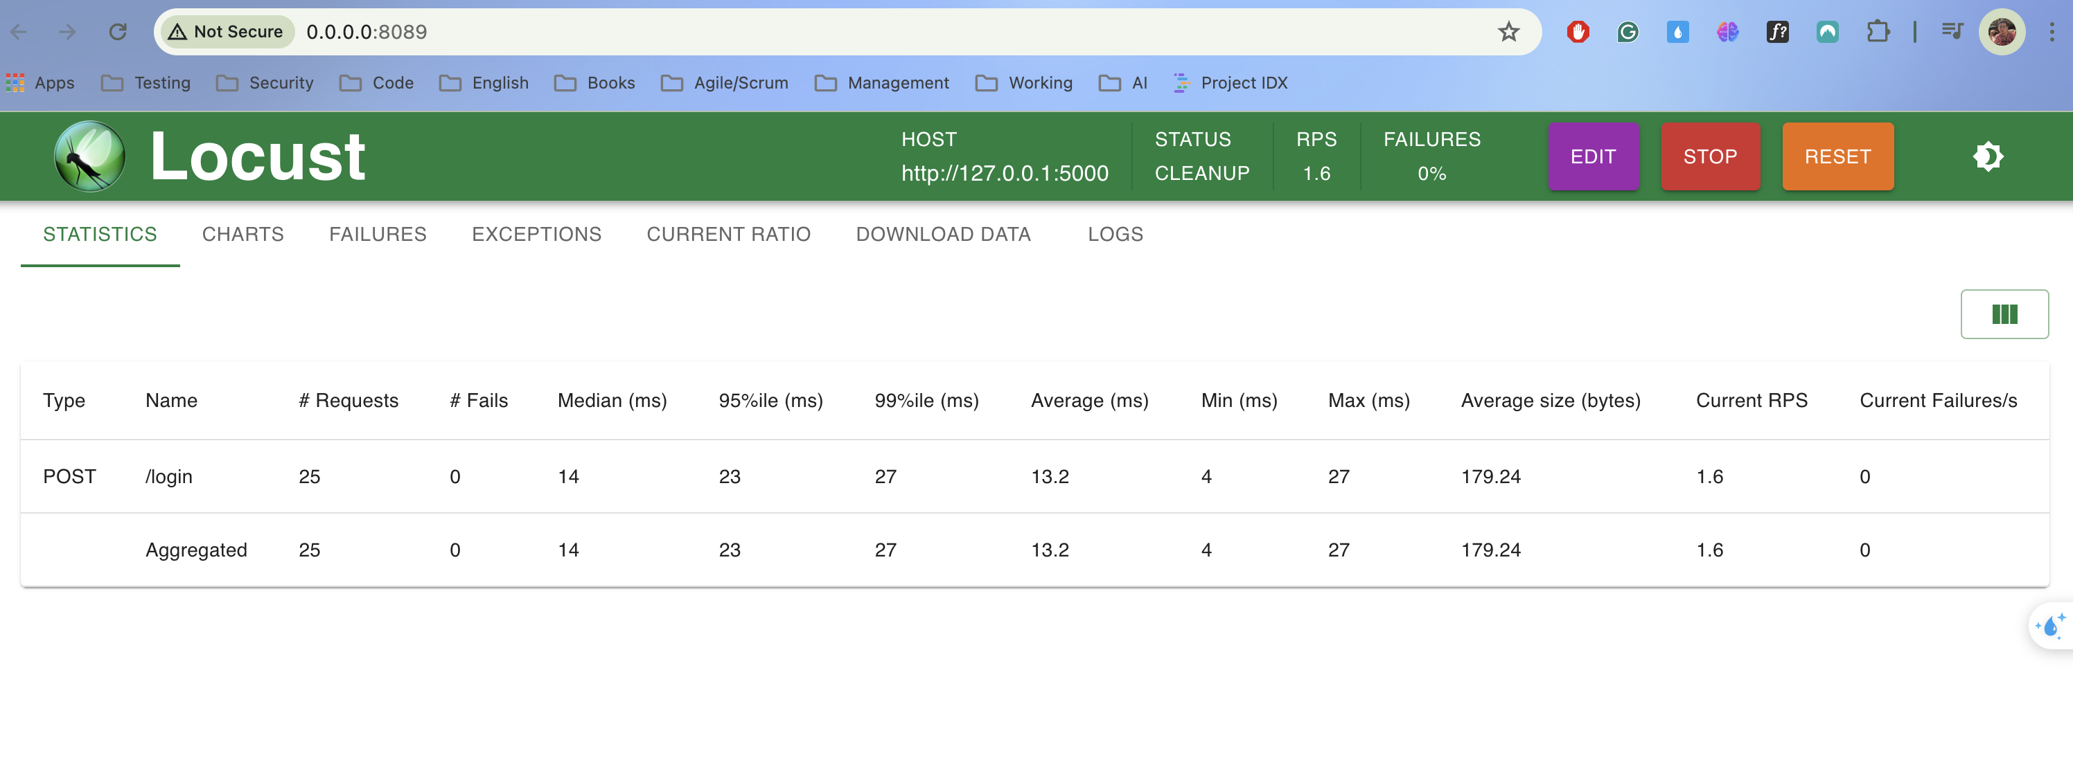
Task: Open the Chrome profile avatar
Action: coord(2002,31)
